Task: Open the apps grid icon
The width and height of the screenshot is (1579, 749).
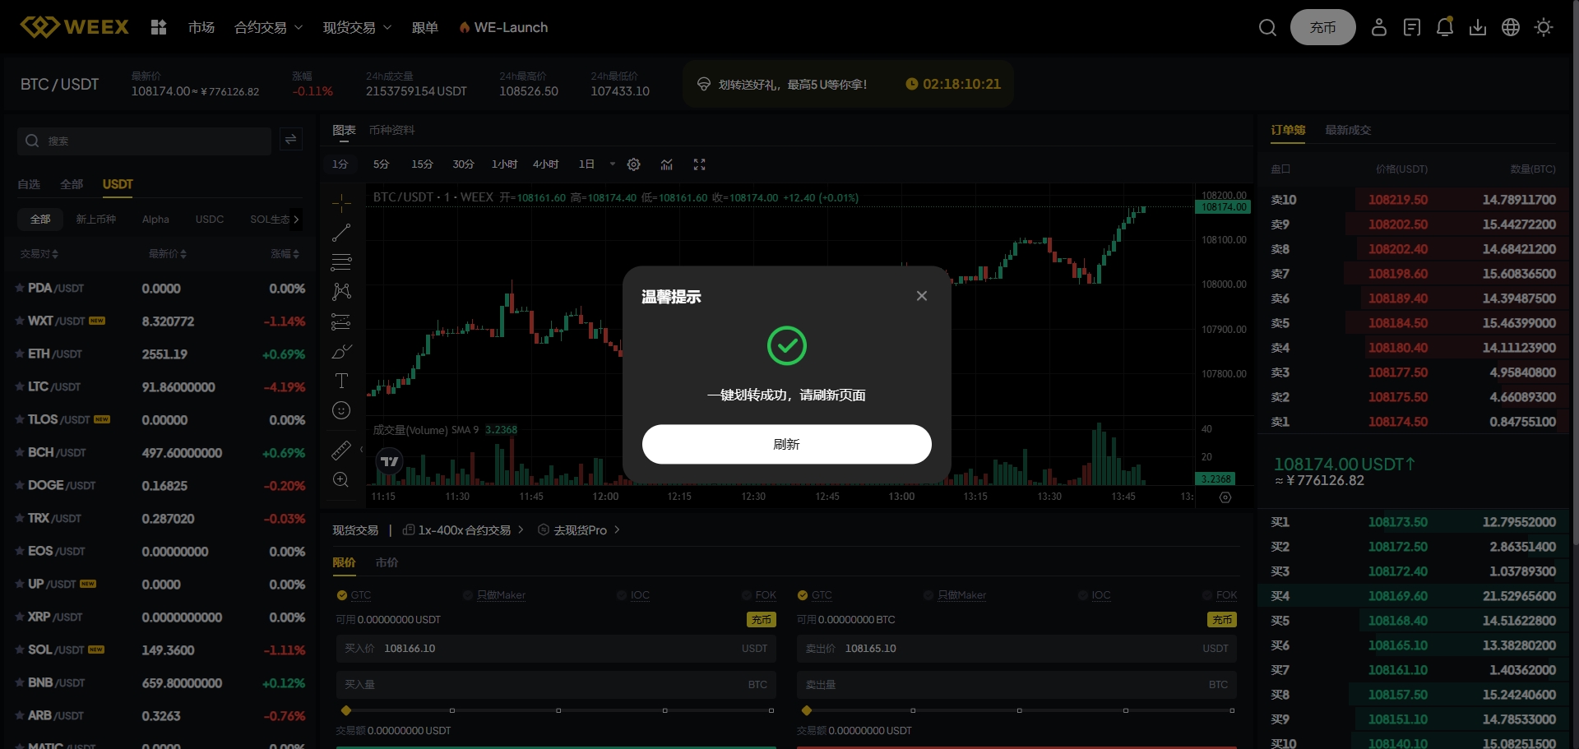Action: point(159,28)
